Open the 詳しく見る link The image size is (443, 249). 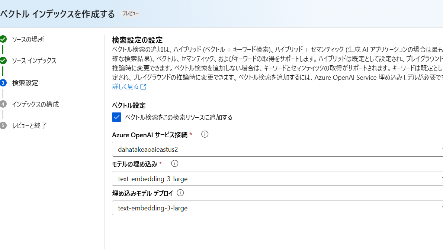125,86
